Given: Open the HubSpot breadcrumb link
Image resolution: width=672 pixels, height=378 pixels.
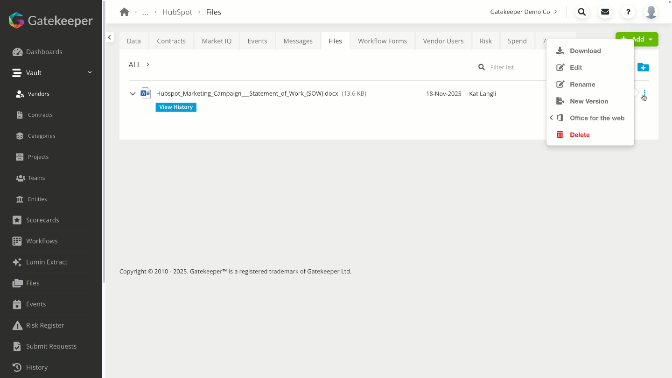Looking at the screenshot, I should [x=177, y=12].
